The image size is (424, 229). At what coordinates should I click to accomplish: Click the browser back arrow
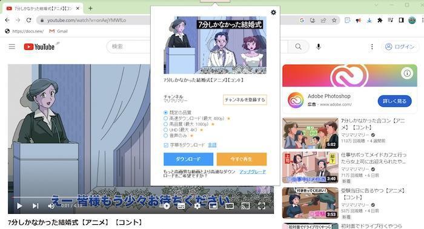pyautogui.click(x=7, y=20)
